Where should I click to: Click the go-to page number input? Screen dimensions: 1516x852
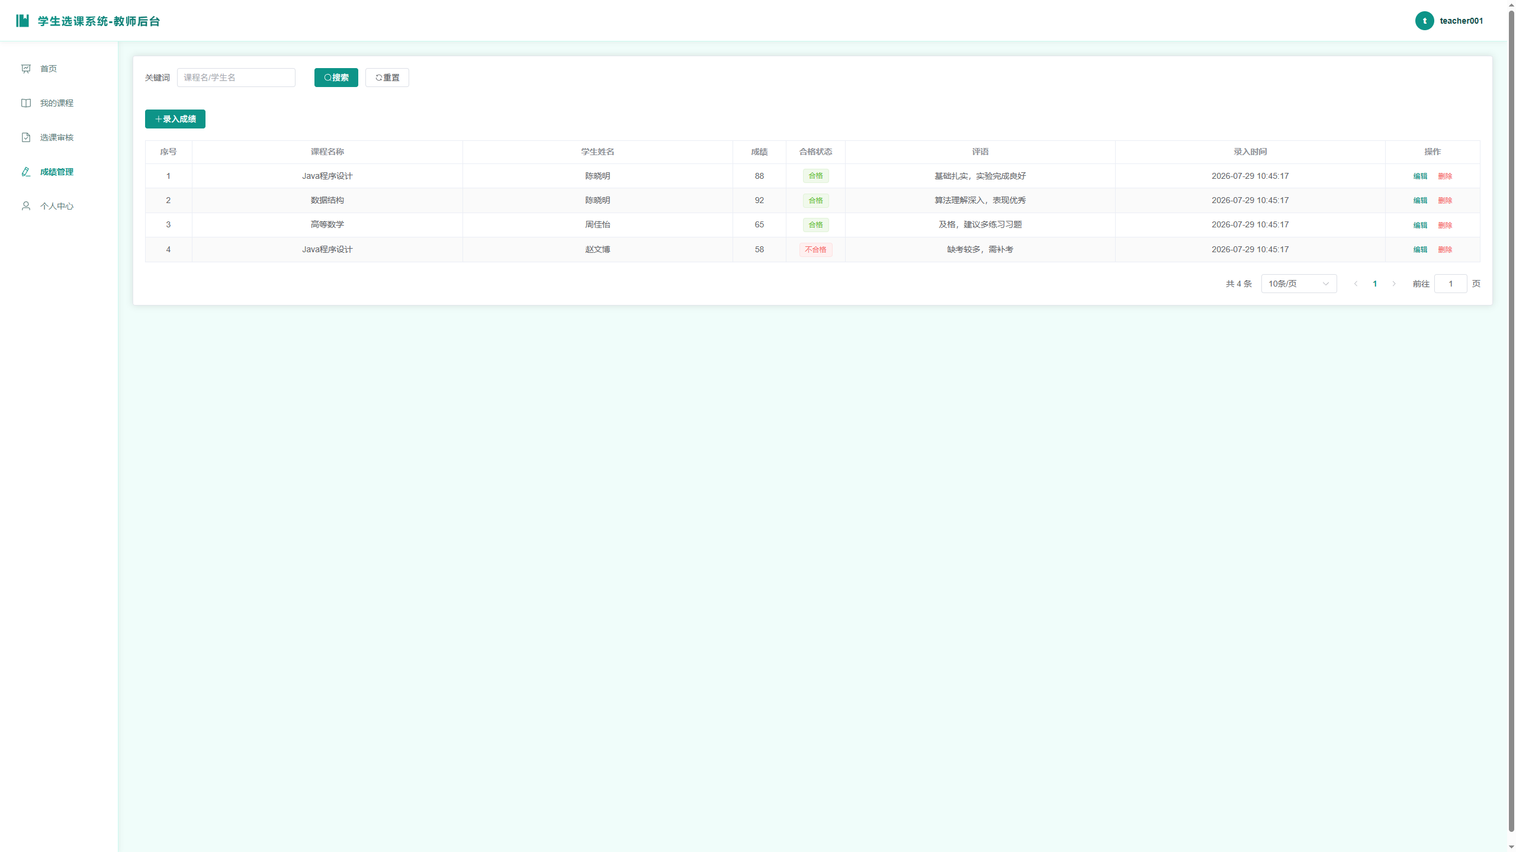1450,284
